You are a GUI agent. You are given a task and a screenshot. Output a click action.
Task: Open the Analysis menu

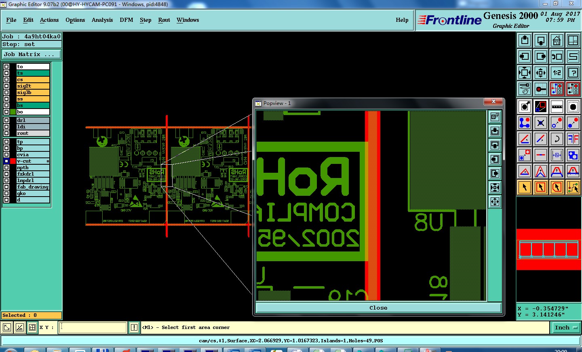(102, 20)
